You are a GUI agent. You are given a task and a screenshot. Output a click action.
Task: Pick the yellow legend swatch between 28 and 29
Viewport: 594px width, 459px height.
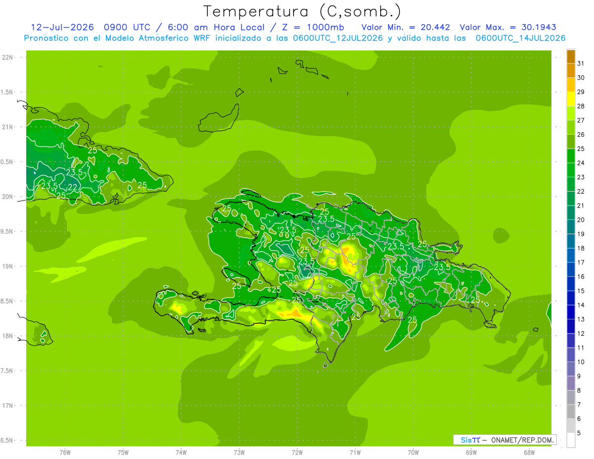(571, 99)
